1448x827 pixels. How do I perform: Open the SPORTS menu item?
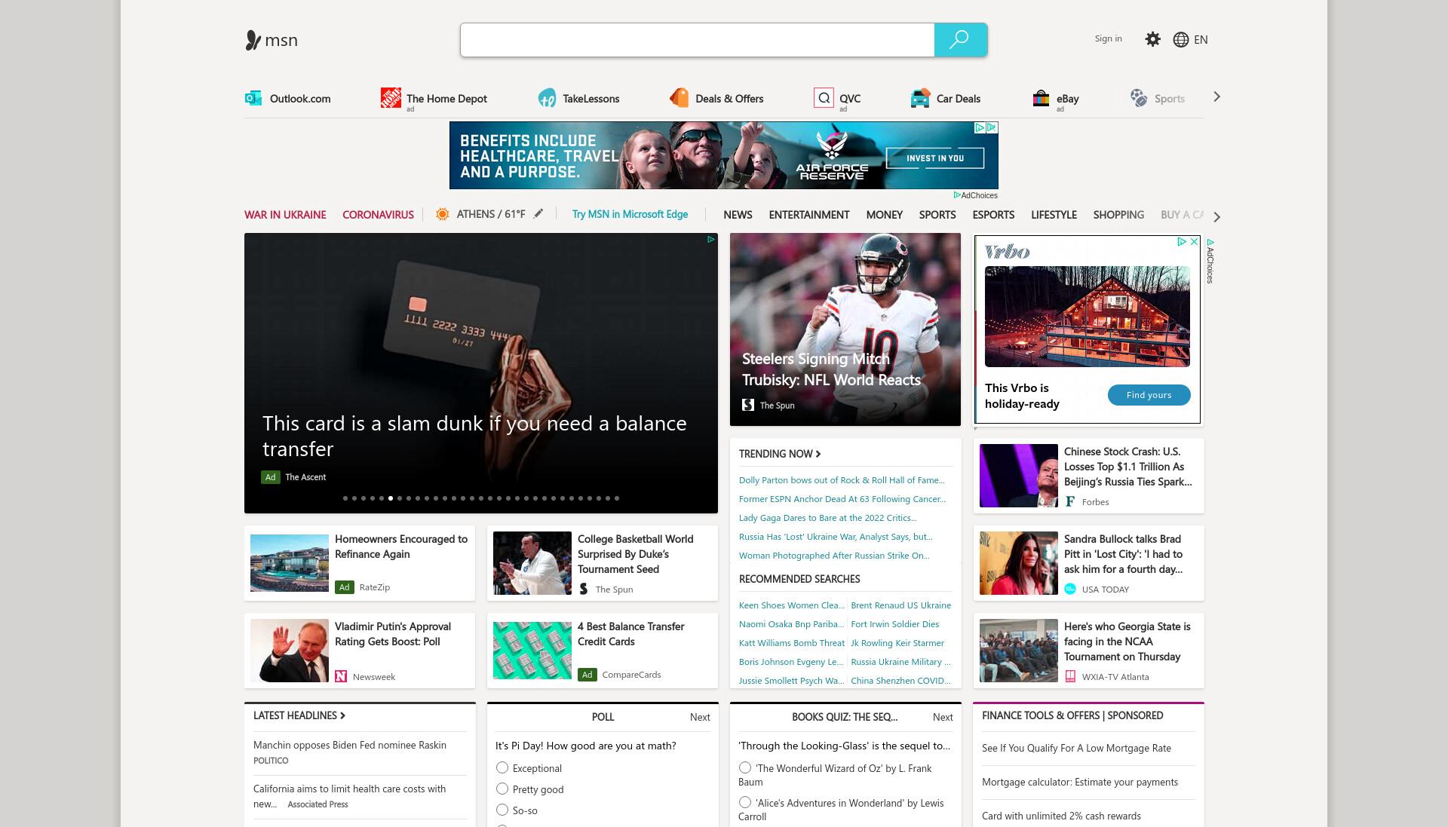coord(937,215)
